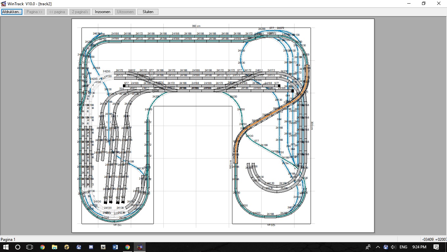
Task: Show hidden system tray icons
Action: 378,247
